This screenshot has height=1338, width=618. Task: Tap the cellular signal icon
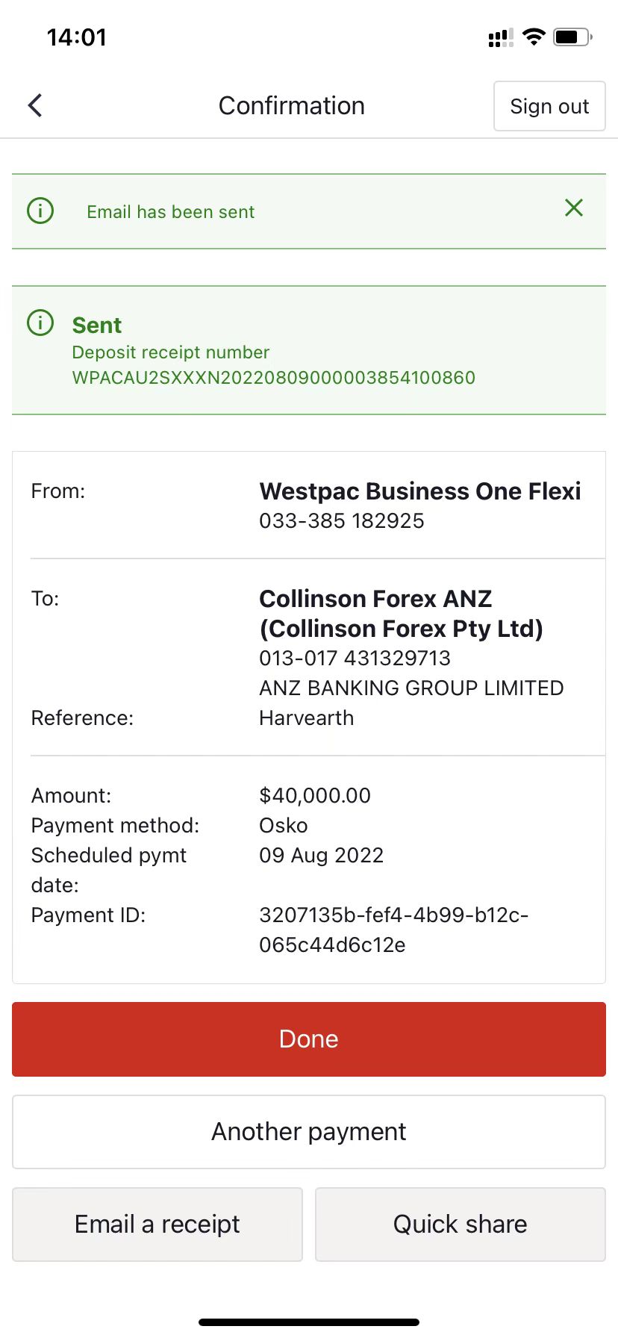coord(501,37)
